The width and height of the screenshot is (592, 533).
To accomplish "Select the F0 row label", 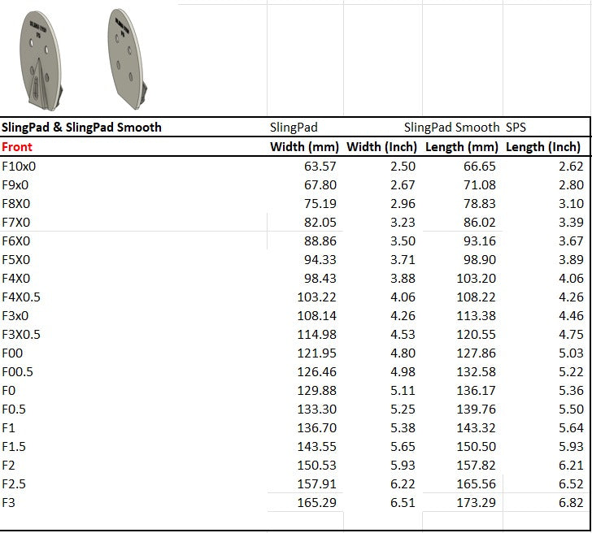I will 9,391.
